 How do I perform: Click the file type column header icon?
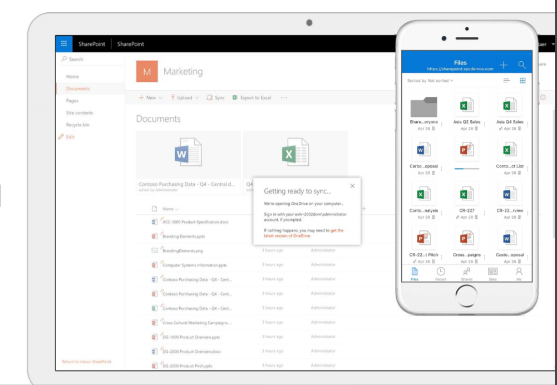pyautogui.click(x=155, y=209)
